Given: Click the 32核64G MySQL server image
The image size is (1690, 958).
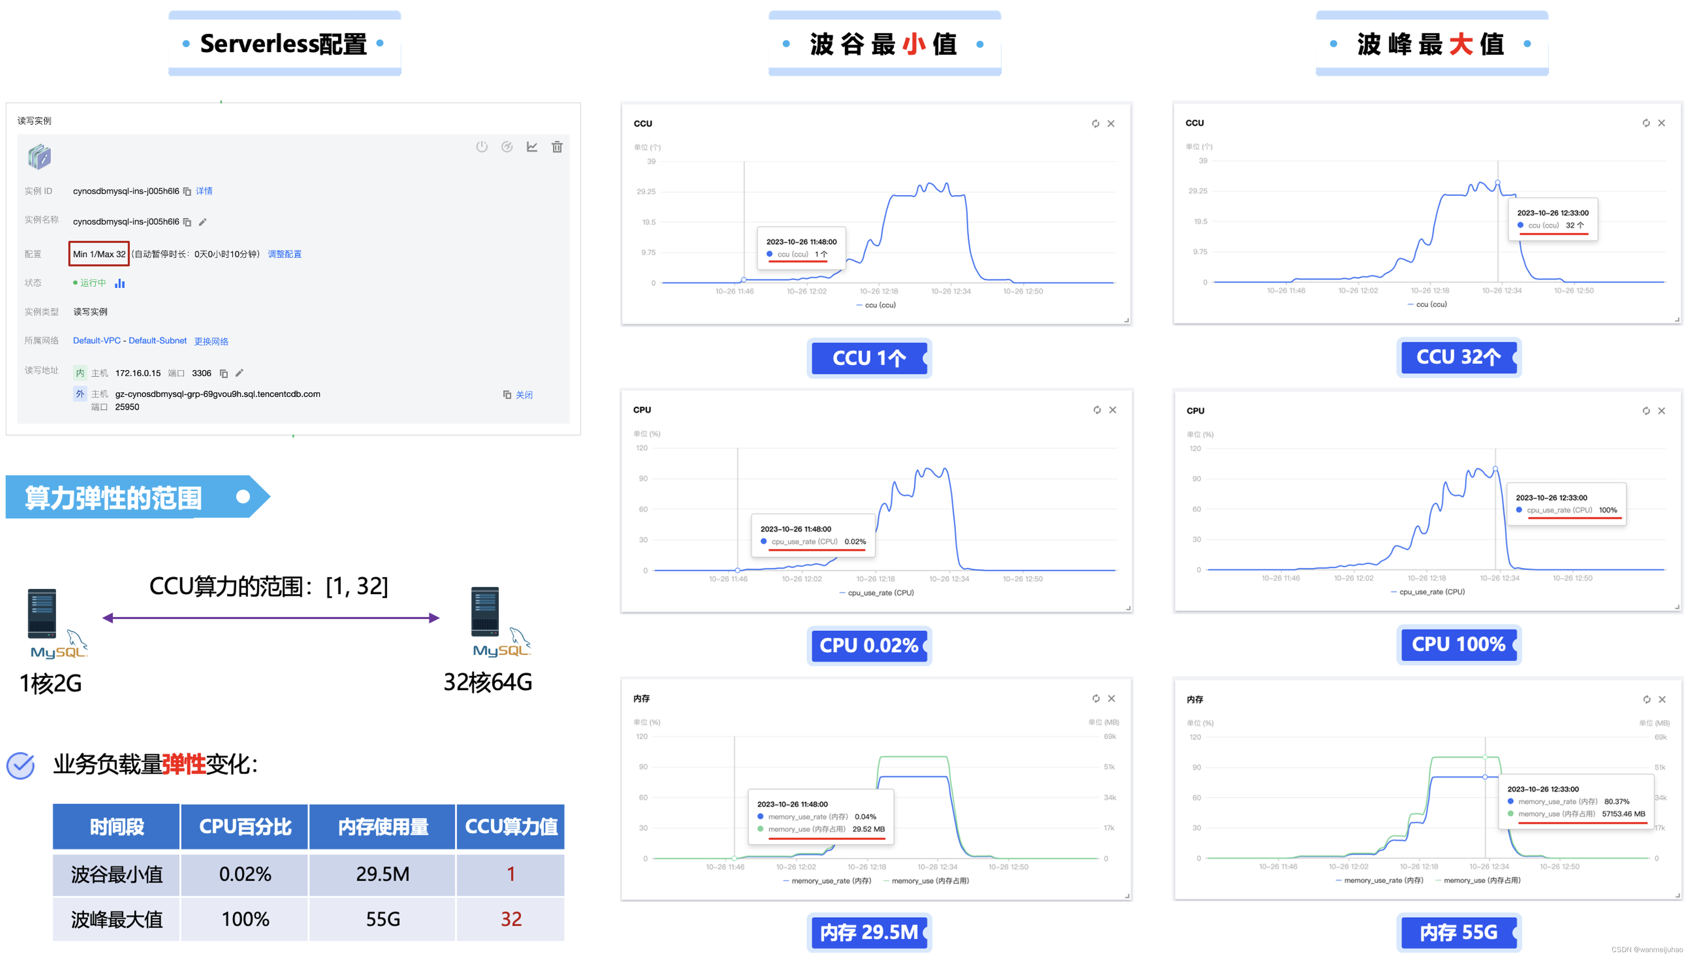Looking at the screenshot, I should [x=501, y=622].
